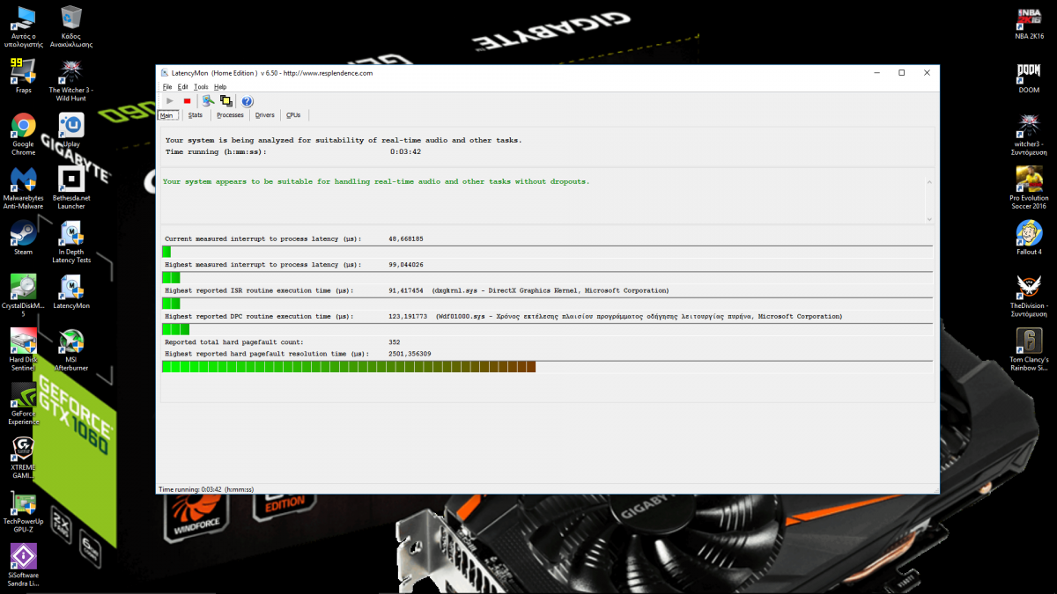Click the hard pagefault count 352
Screen dimensions: 1057x594
point(395,341)
